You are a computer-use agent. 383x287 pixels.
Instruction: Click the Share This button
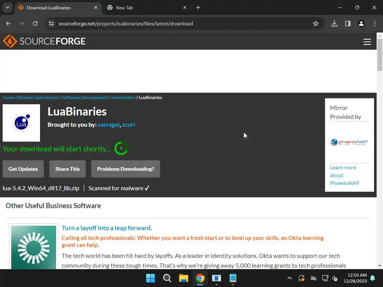[x=67, y=169]
